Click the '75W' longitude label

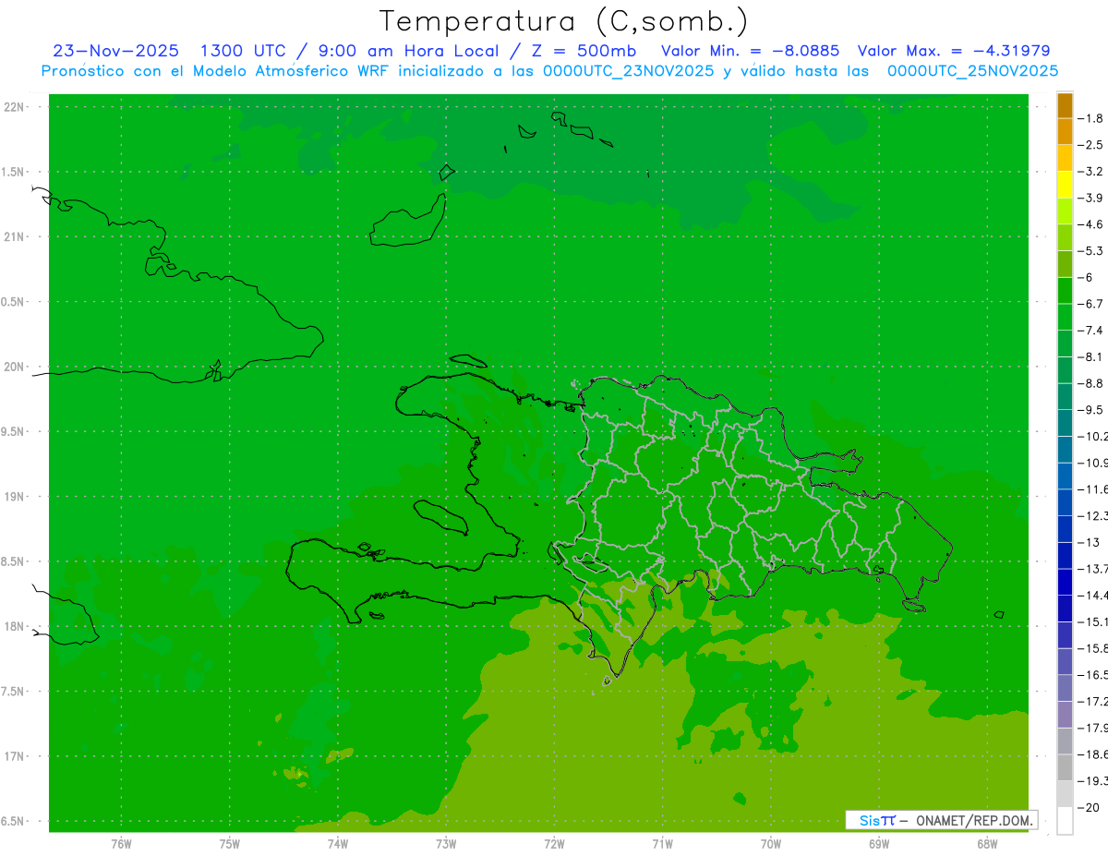pos(230,843)
